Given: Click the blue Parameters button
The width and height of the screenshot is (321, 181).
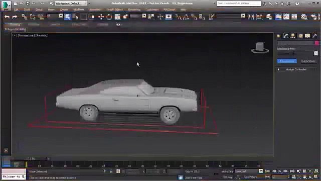Looking at the screenshot, I should point(287,61).
